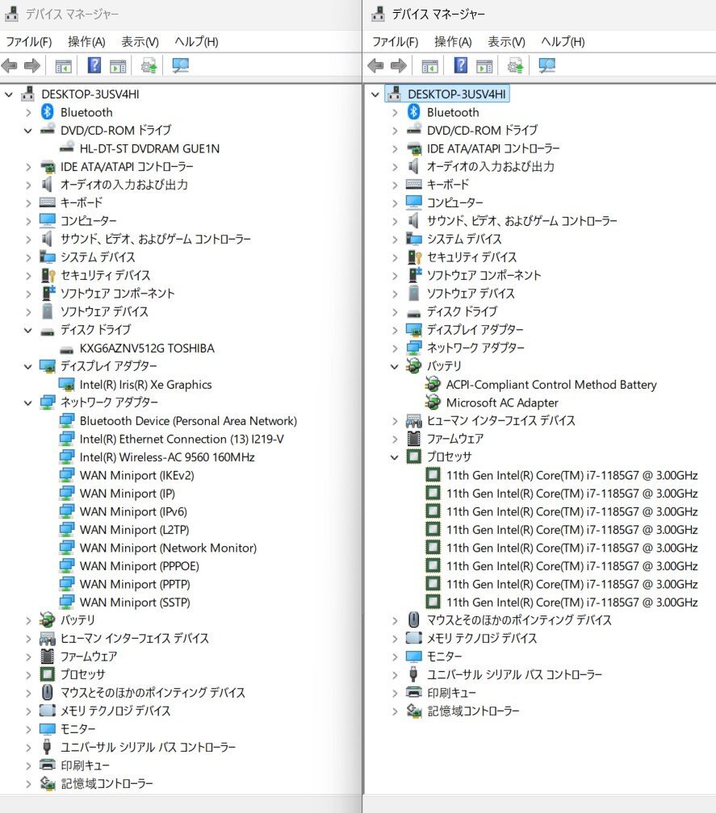The height and width of the screenshot is (813, 716).
Task: Open ファイル(F) menu in left window
Action: 29,41
